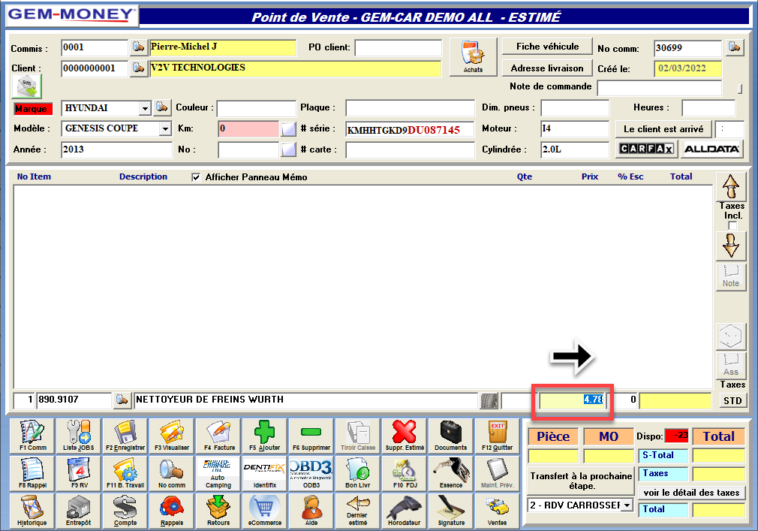This screenshot has width=758, height=531.
Task: Add item with F5 Ajouter
Action: [264, 436]
